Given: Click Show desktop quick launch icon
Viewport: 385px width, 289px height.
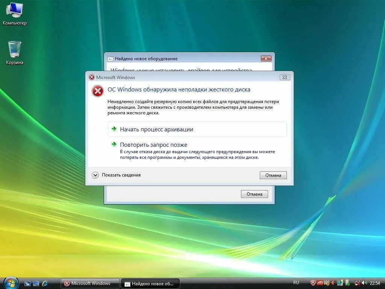Looking at the screenshot, I should coord(36,283).
